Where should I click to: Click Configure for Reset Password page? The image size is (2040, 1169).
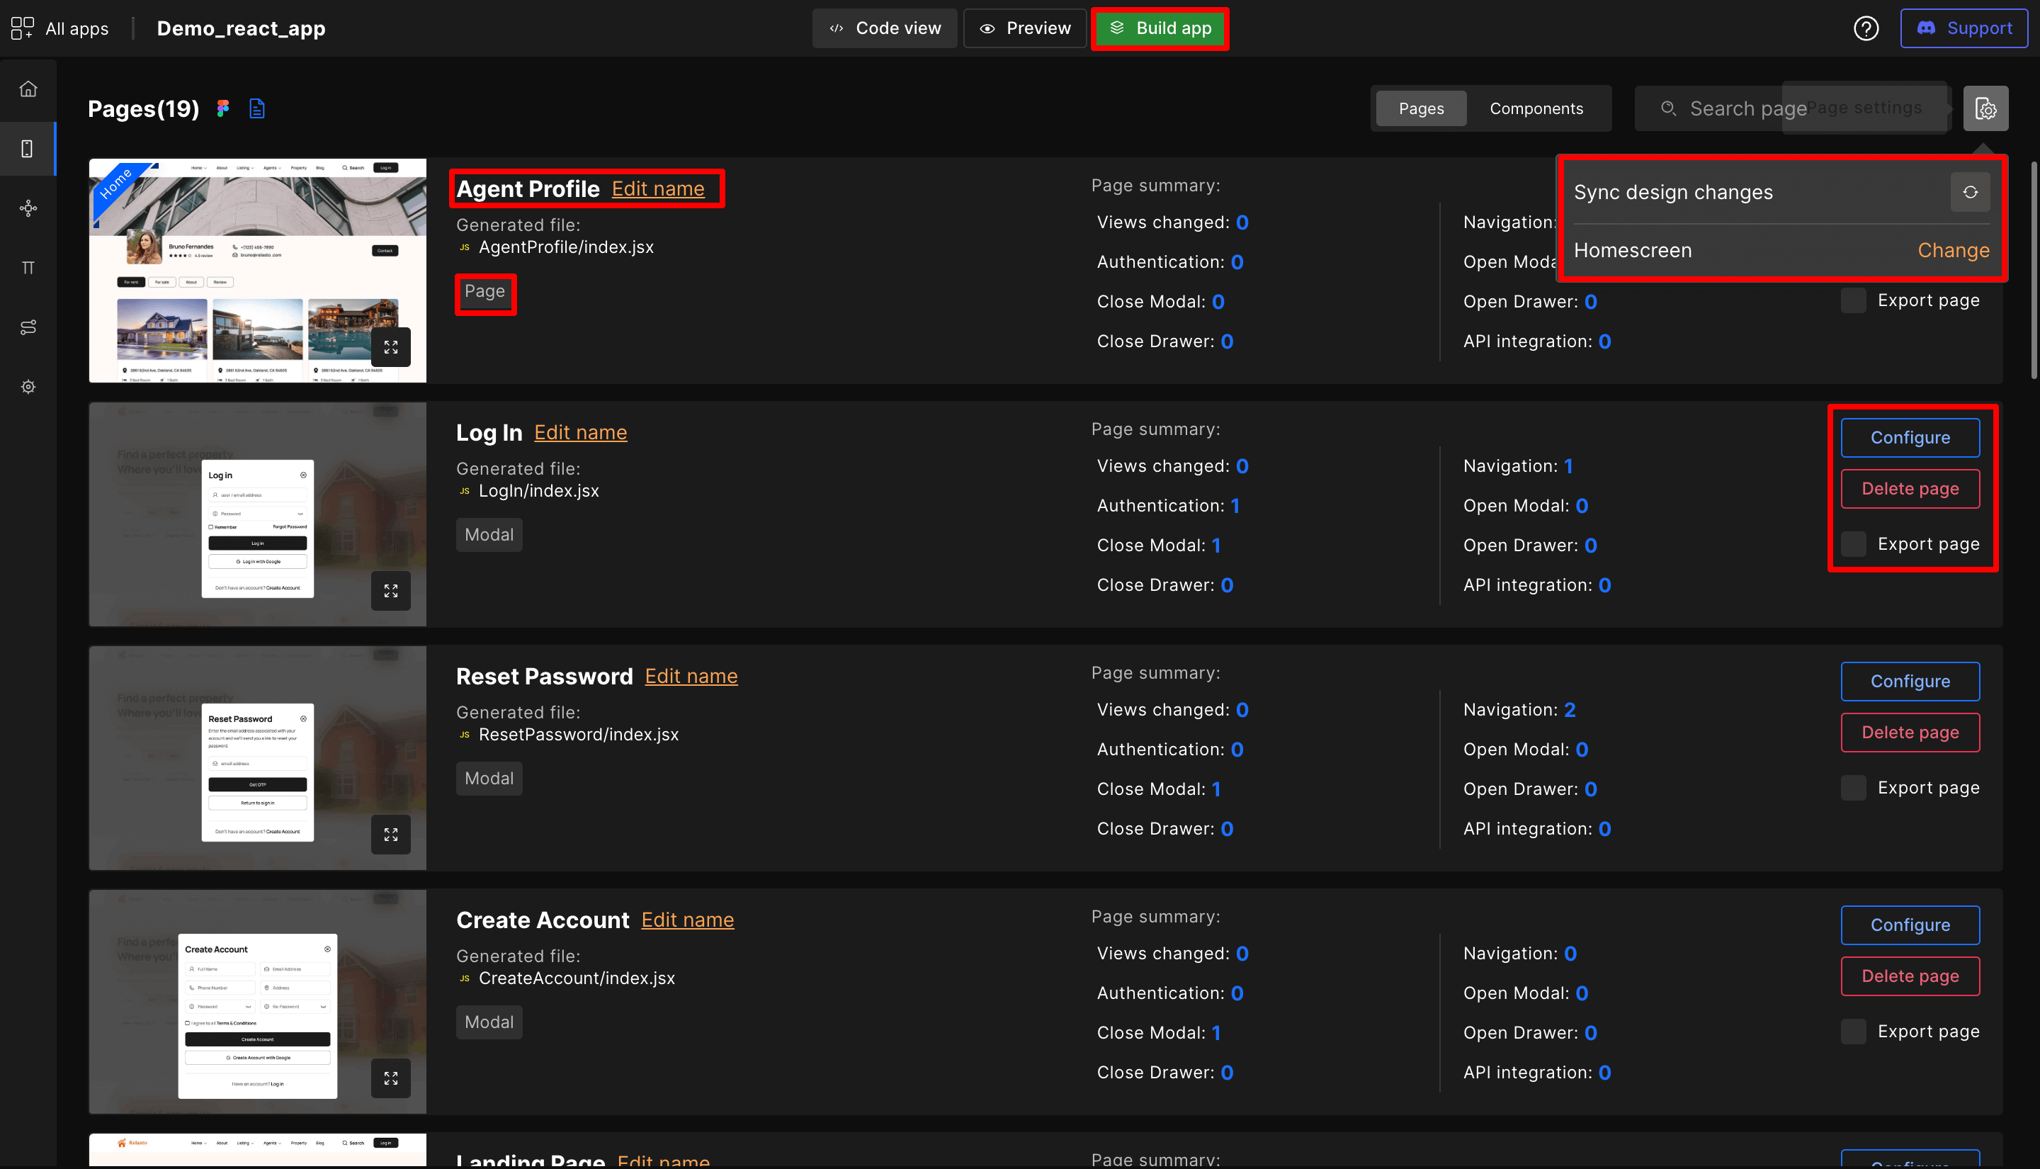tap(1909, 681)
